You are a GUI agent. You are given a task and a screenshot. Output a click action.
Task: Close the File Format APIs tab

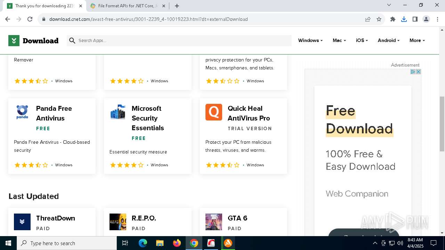pos(164,6)
